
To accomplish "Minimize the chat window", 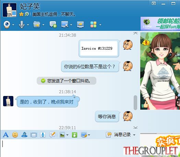I will (163, 4).
